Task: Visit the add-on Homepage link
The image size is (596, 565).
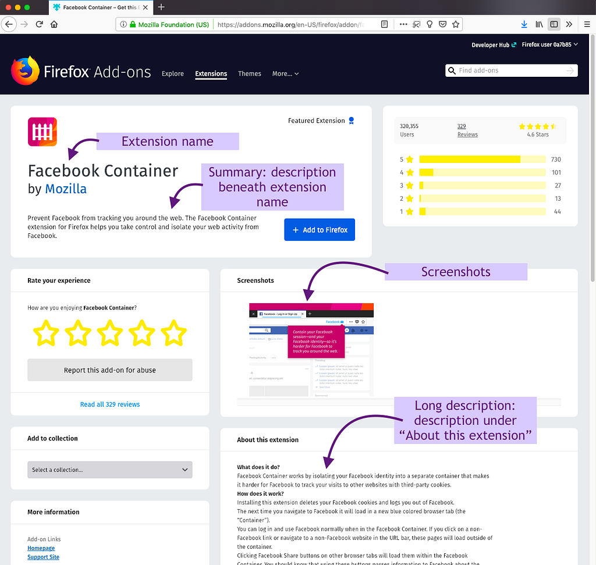Action: coord(41,548)
